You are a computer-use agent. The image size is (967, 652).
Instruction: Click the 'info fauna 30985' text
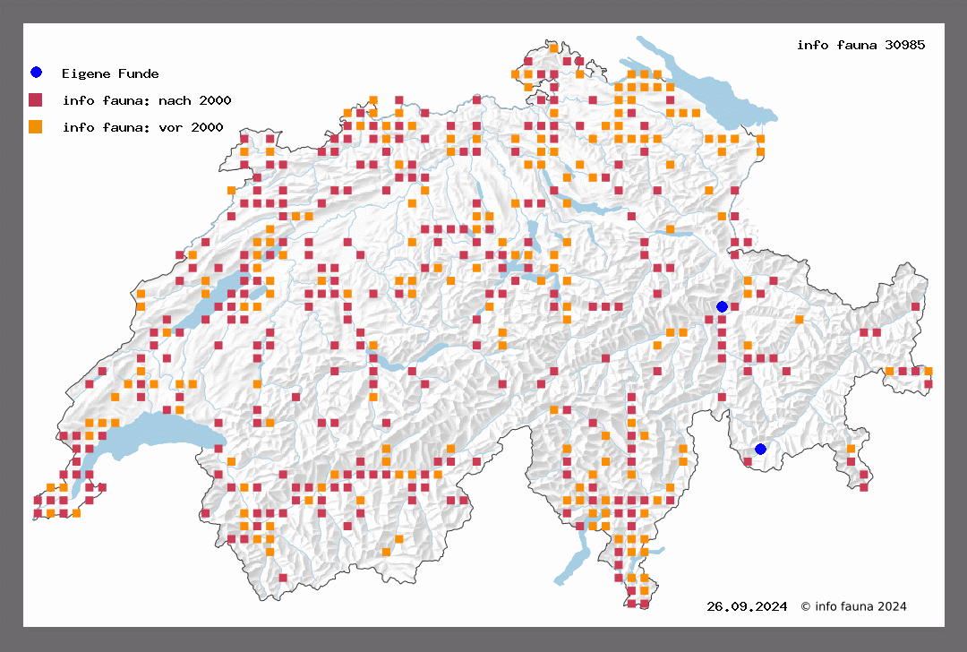point(860,45)
